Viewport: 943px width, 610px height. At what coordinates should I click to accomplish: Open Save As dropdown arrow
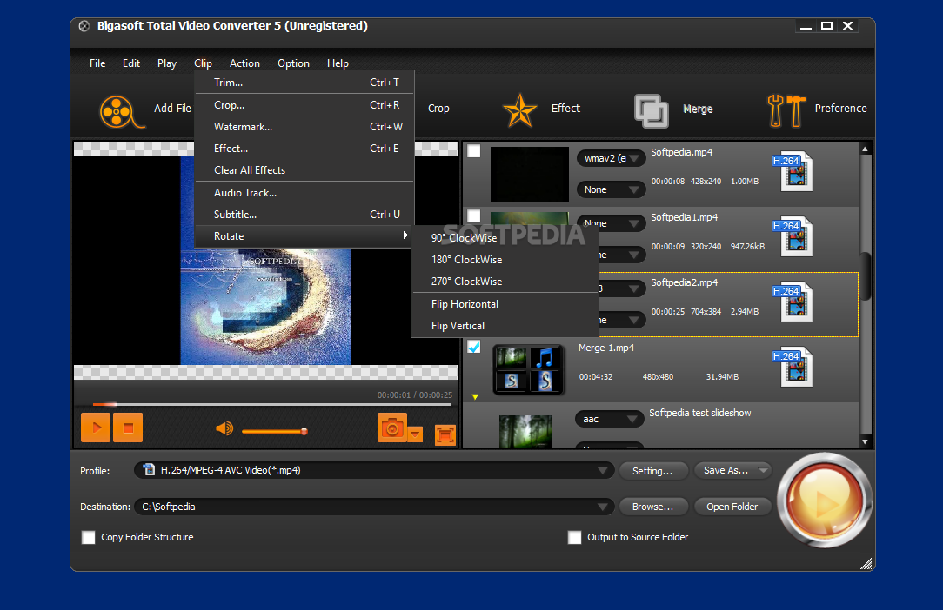(x=763, y=471)
